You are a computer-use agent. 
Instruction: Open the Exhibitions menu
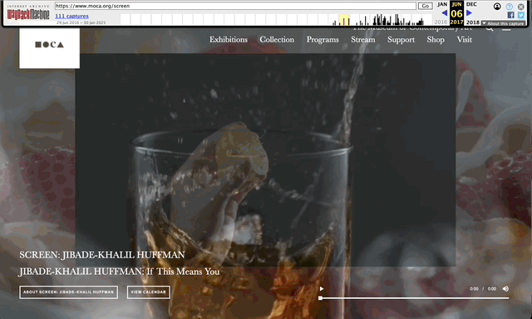tap(229, 40)
